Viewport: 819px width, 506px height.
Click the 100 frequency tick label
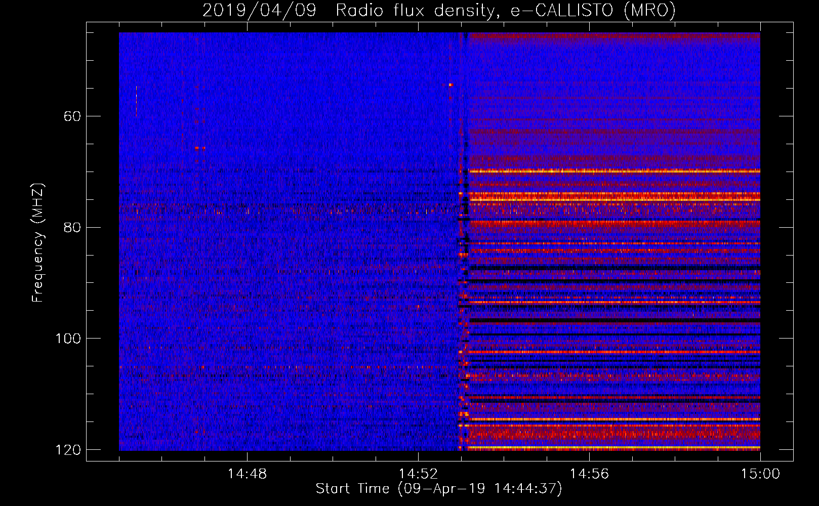pyautogui.click(x=68, y=338)
